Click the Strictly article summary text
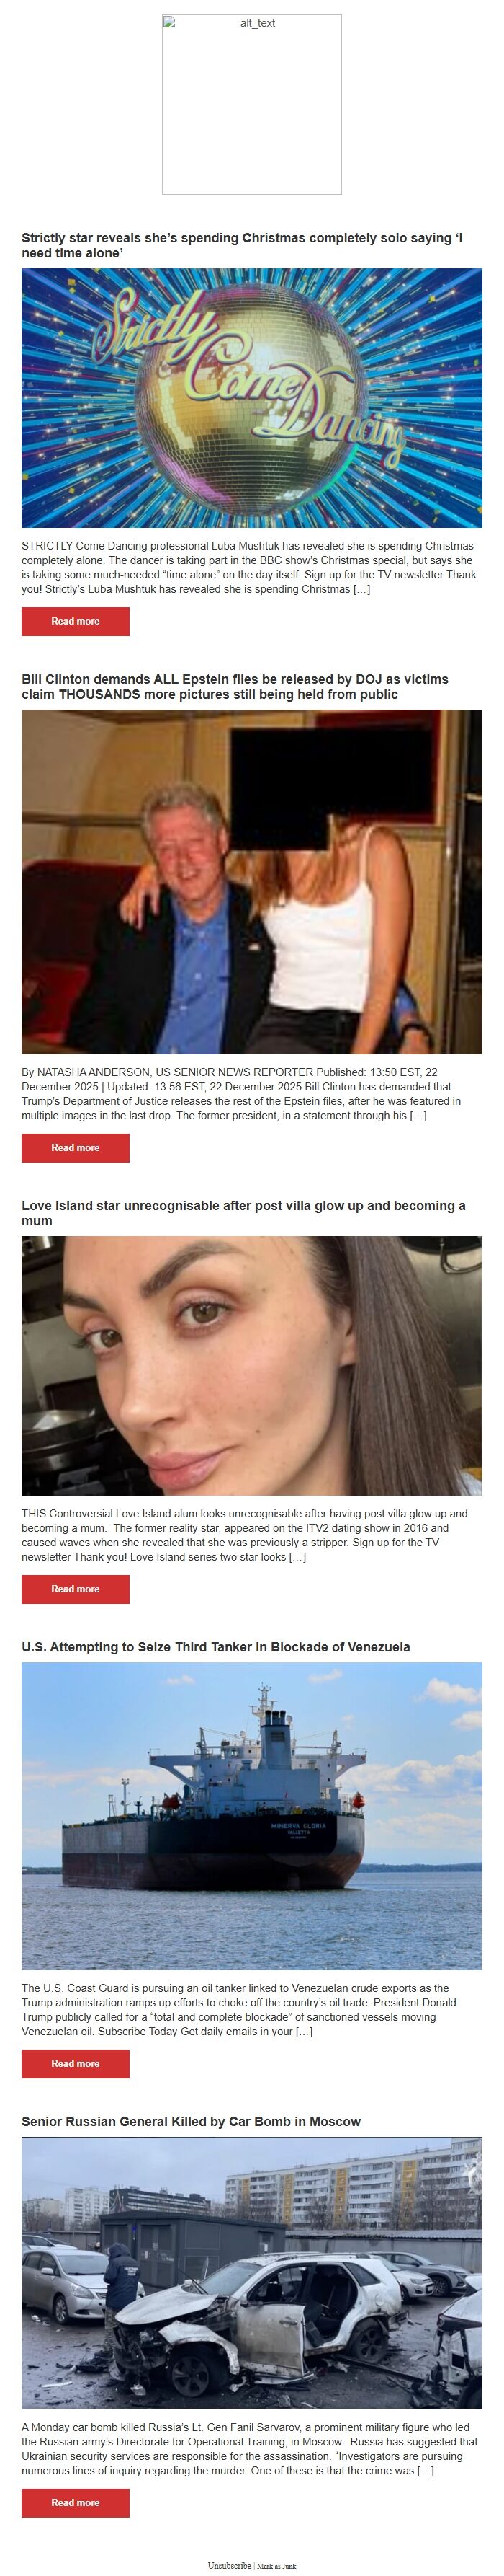Viewport: 504px width, 2576px height. tap(250, 567)
